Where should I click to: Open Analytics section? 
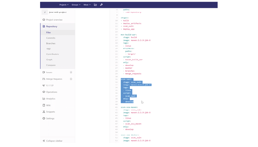51,99
